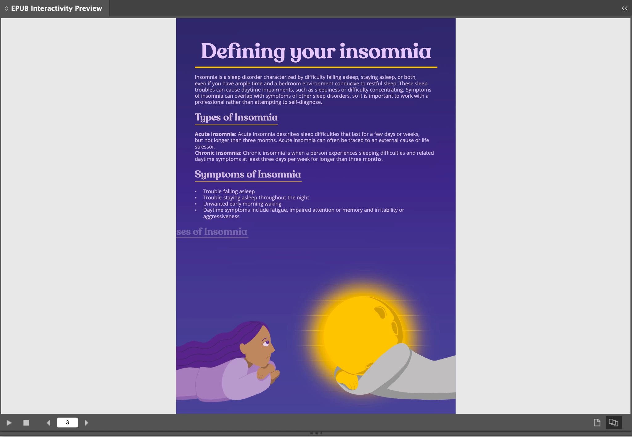Click the "Defining your insomnia" title
The width and height of the screenshot is (632, 437).
point(316,51)
